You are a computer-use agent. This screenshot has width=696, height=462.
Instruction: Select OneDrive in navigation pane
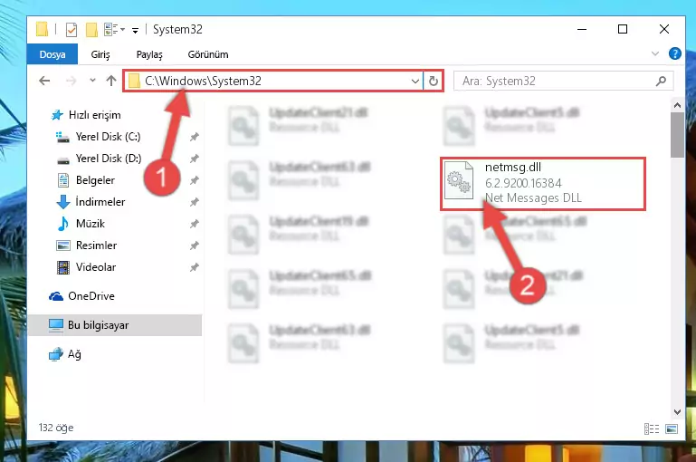tap(91, 296)
